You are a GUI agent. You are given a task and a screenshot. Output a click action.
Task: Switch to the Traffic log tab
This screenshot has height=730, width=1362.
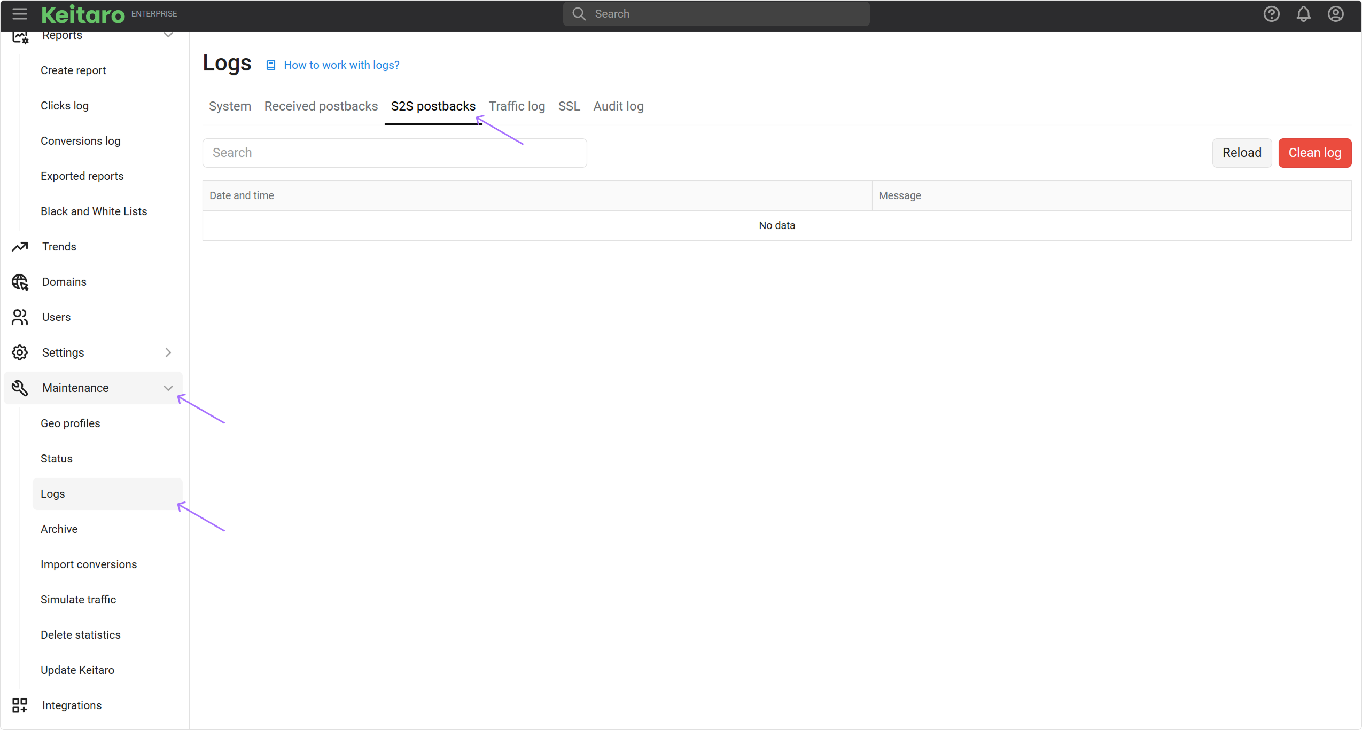[x=517, y=106]
